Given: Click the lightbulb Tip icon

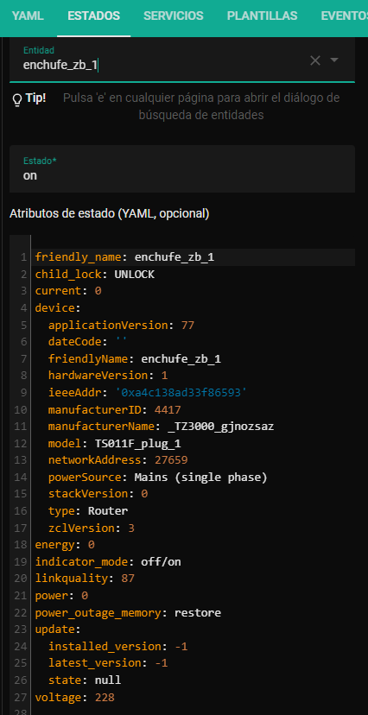Looking at the screenshot, I should [x=17, y=100].
